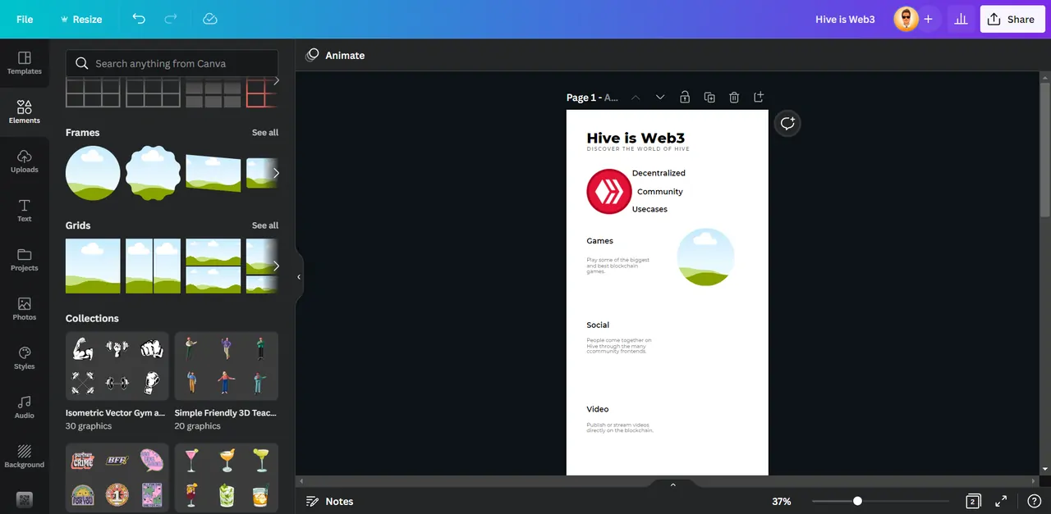Click the Hive is Web3 document title

click(x=845, y=19)
